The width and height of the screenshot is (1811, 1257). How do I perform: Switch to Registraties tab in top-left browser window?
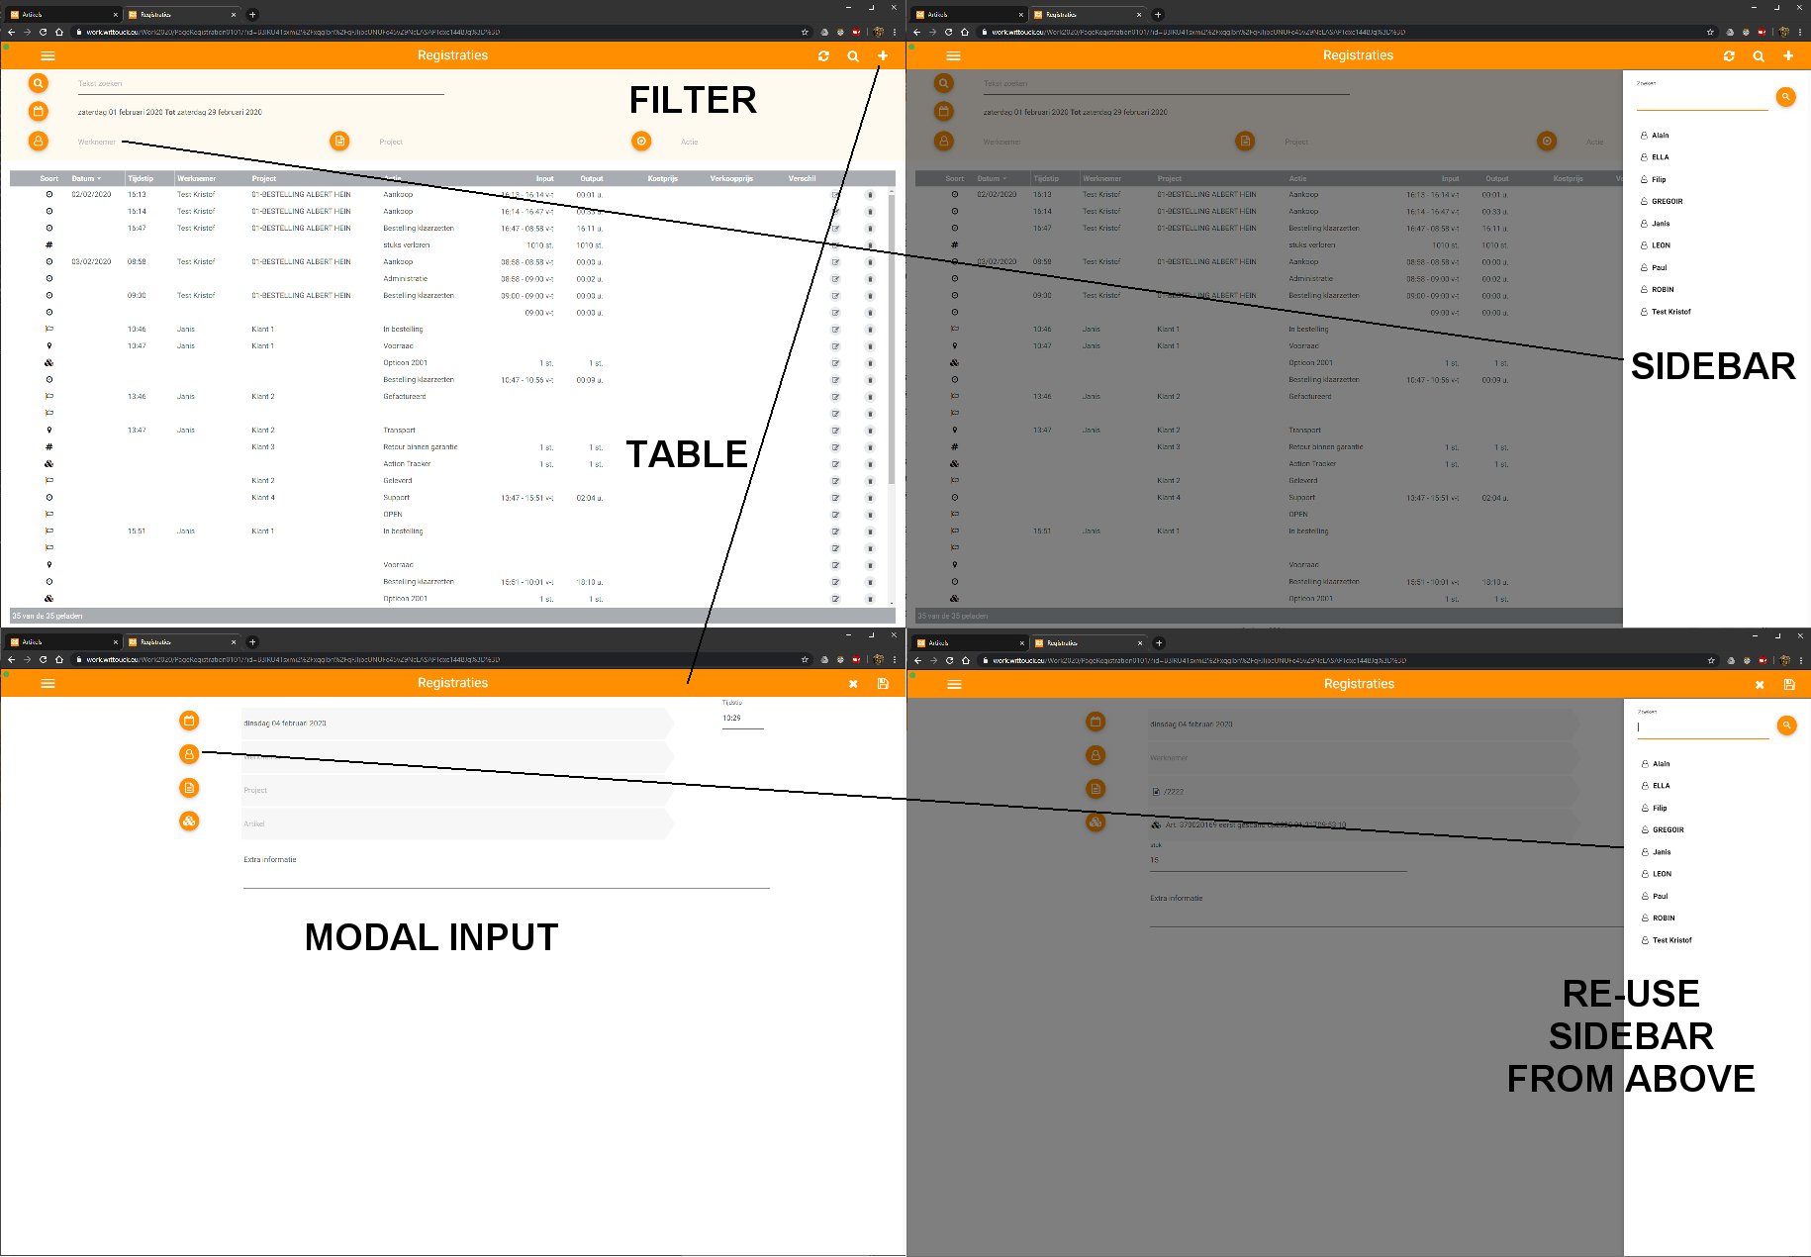180,15
